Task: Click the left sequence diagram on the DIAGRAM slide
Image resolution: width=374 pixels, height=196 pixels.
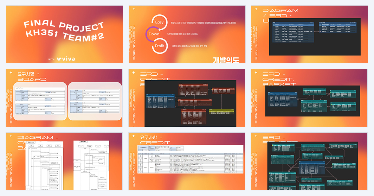Action: [44, 165]
